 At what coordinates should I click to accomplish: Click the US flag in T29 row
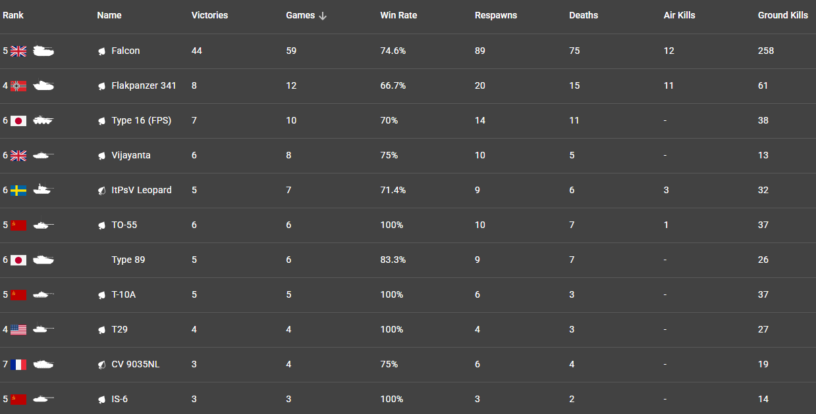[18, 330]
